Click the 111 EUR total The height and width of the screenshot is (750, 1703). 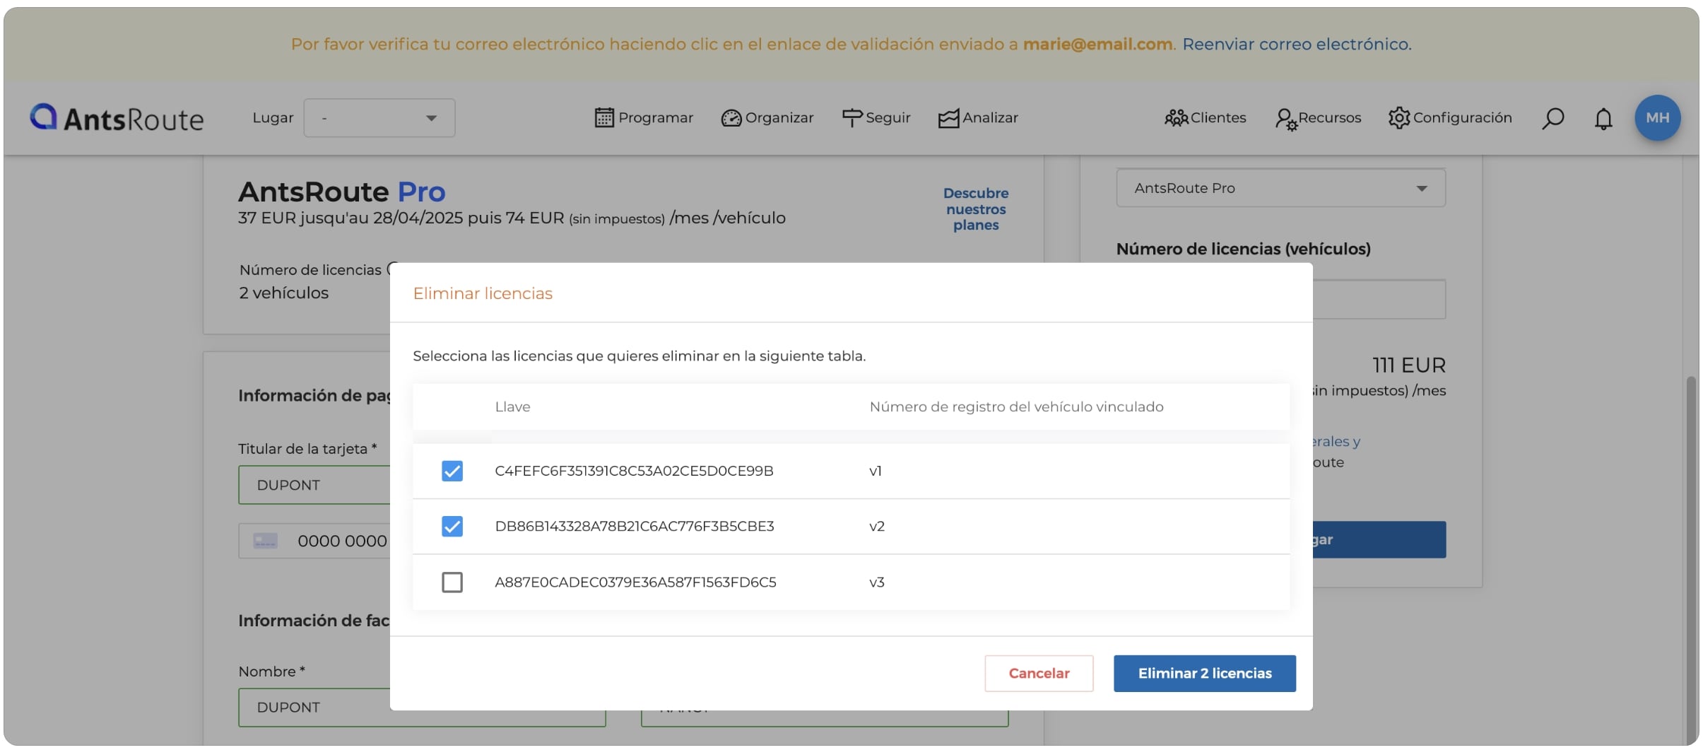1408,365
